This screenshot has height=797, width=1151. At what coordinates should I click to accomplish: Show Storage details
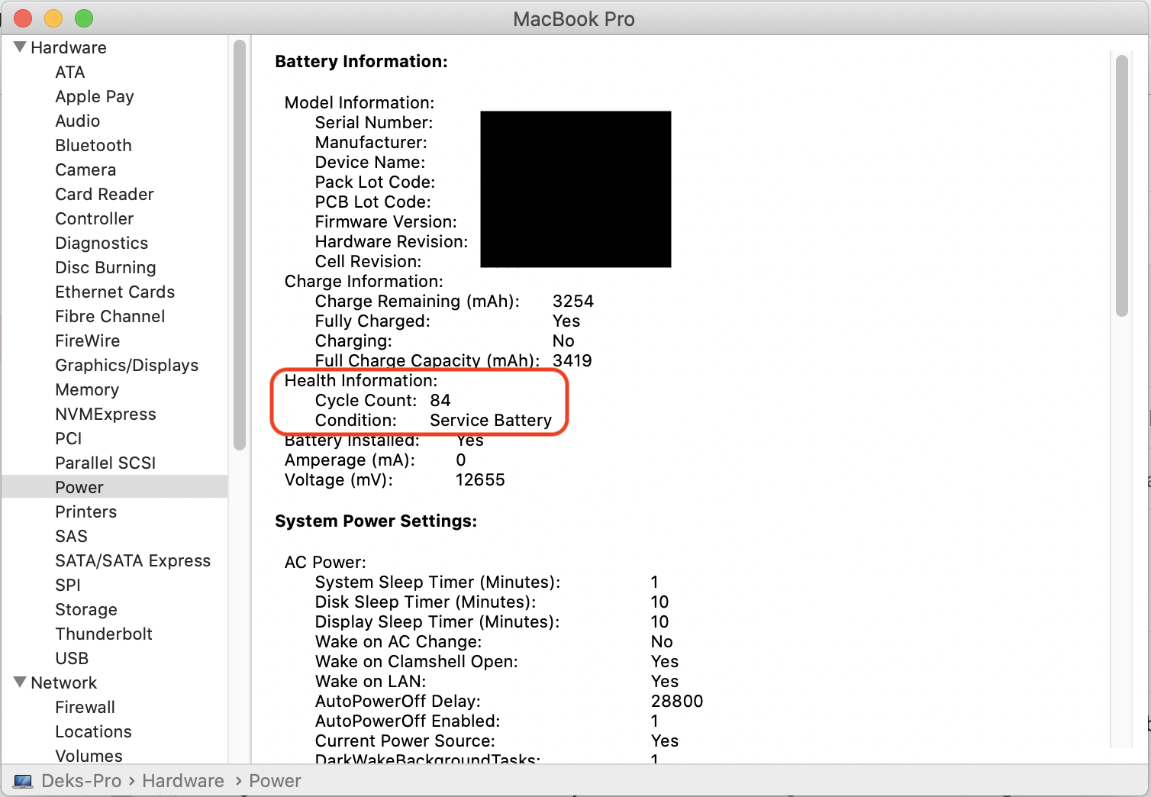pos(86,609)
